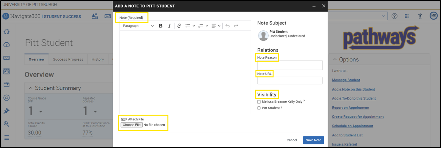Check Pitt Student visibility box

click(x=259, y=108)
